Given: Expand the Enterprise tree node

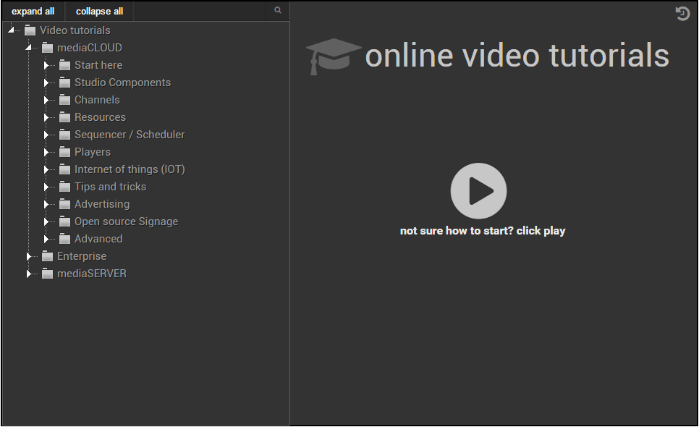Looking at the screenshot, I should click(x=28, y=255).
